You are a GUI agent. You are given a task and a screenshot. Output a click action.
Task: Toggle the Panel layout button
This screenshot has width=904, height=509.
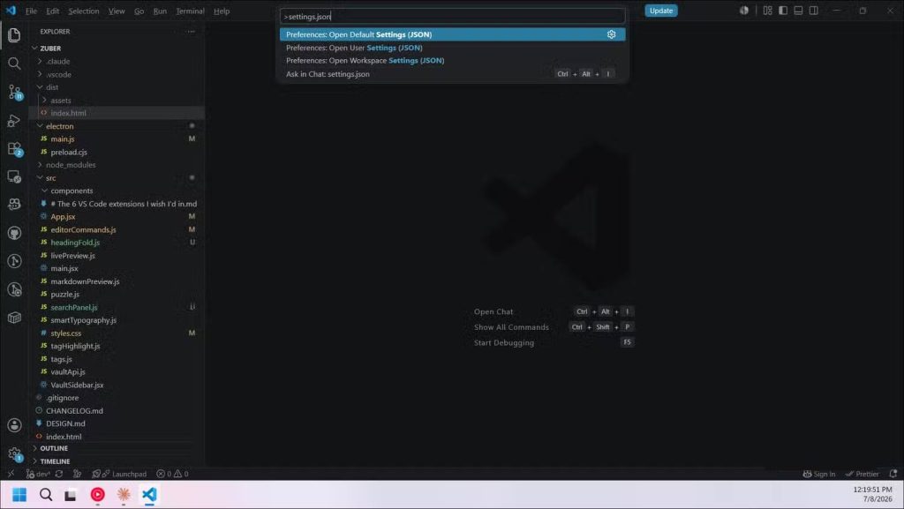(798, 11)
